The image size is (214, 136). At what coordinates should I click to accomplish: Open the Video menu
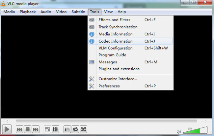point(61,12)
